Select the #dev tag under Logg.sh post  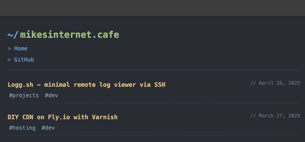(x=51, y=95)
